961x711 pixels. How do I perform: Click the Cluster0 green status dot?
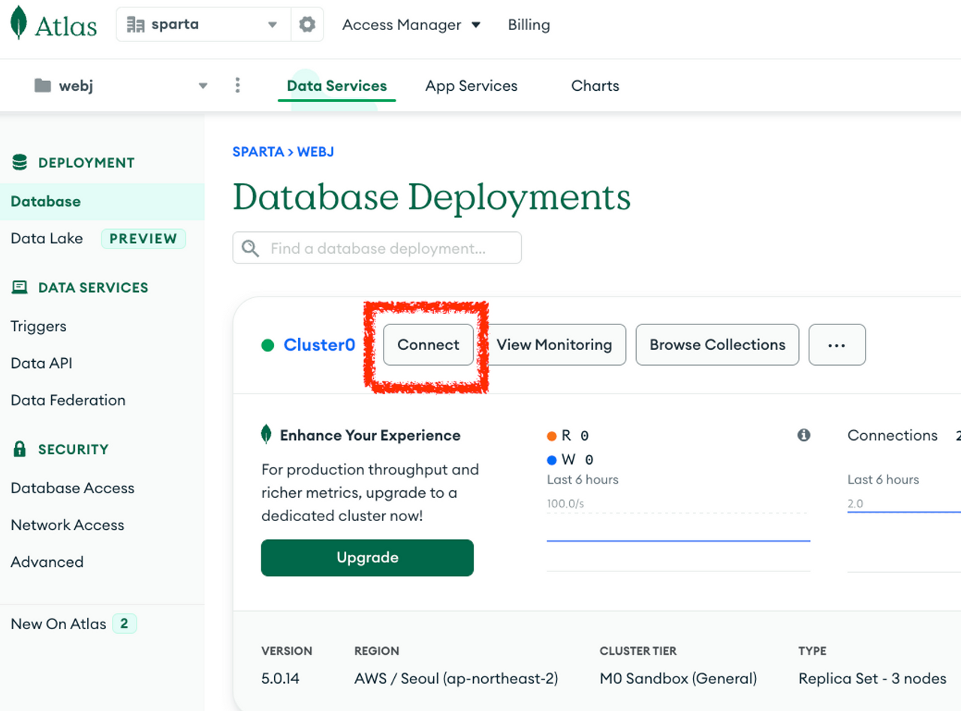[267, 345]
